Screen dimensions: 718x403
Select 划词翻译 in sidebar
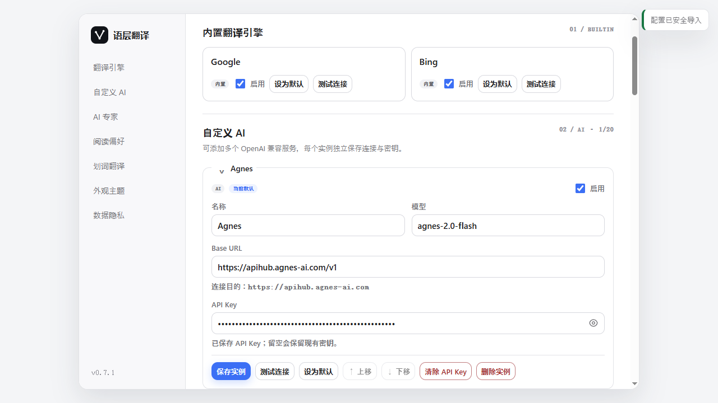point(109,166)
